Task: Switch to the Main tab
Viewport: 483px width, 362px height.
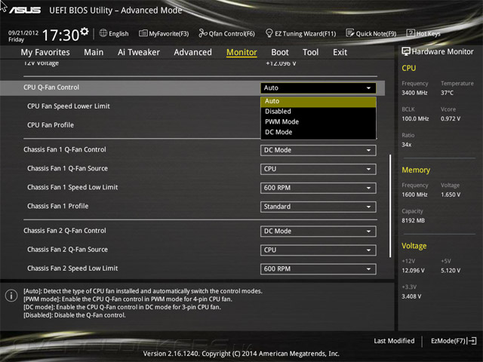Action: pyautogui.click(x=94, y=52)
